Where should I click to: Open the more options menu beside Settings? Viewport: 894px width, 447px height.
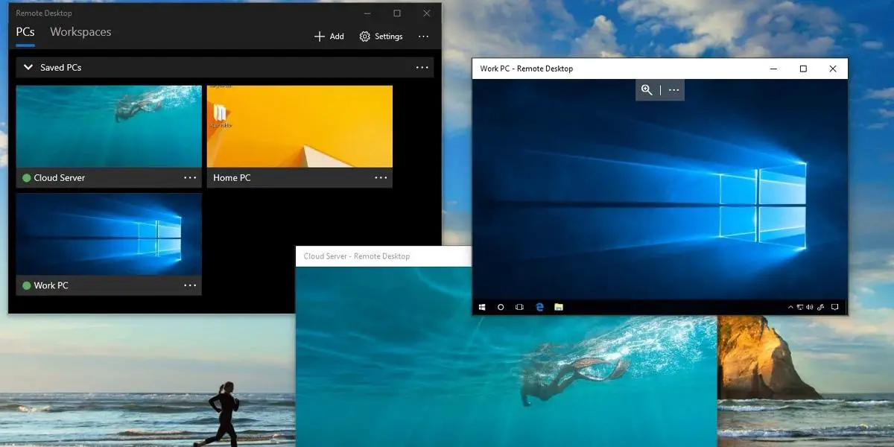pyautogui.click(x=423, y=37)
